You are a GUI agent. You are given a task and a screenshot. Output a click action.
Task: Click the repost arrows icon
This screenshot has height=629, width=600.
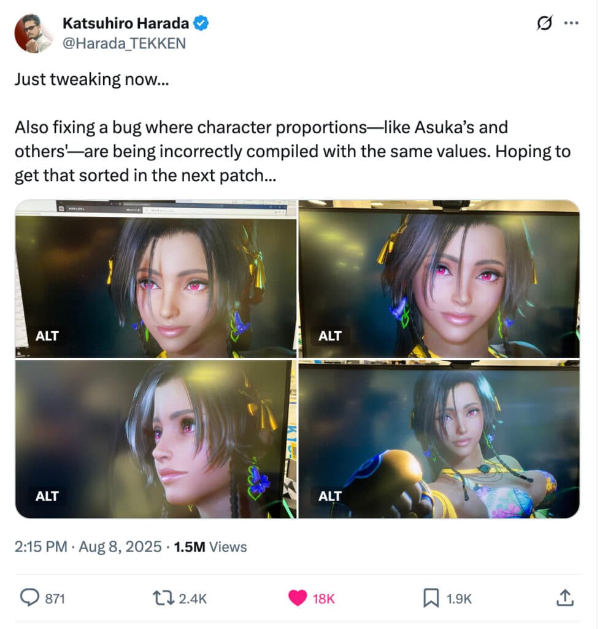pos(163,598)
